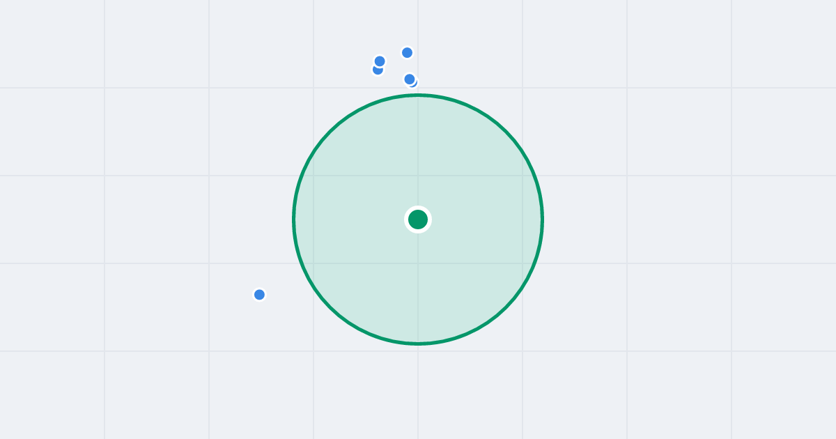Image resolution: width=836 pixels, height=439 pixels.
Task: Click the blue marker nearest the circle's edge
Action: coord(410,79)
